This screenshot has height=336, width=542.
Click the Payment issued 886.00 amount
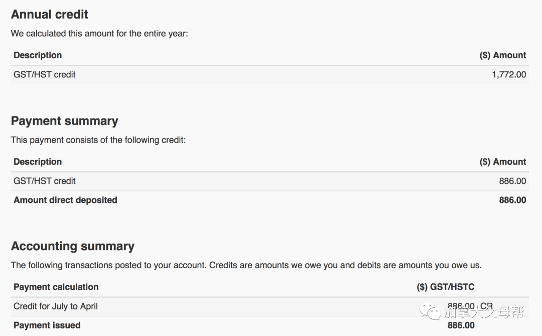[x=461, y=325]
